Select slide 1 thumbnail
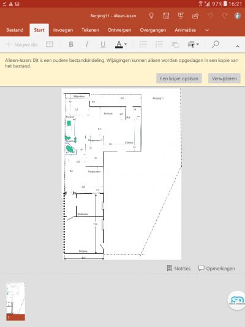This screenshot has width=245, height=327. 15,301
